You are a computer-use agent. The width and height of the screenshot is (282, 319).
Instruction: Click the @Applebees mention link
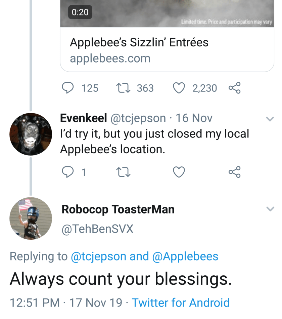[185, 256]
